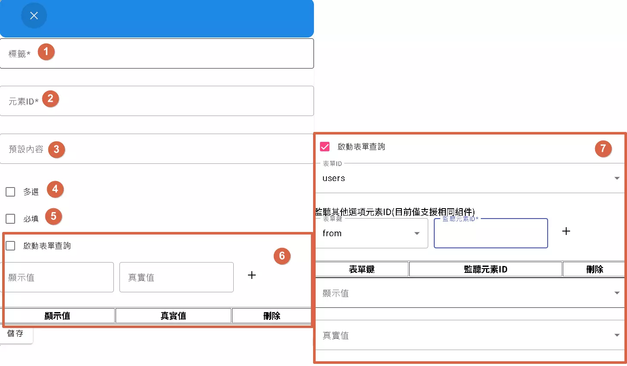Toggle the 多選 checkbox

click(10, 191)
